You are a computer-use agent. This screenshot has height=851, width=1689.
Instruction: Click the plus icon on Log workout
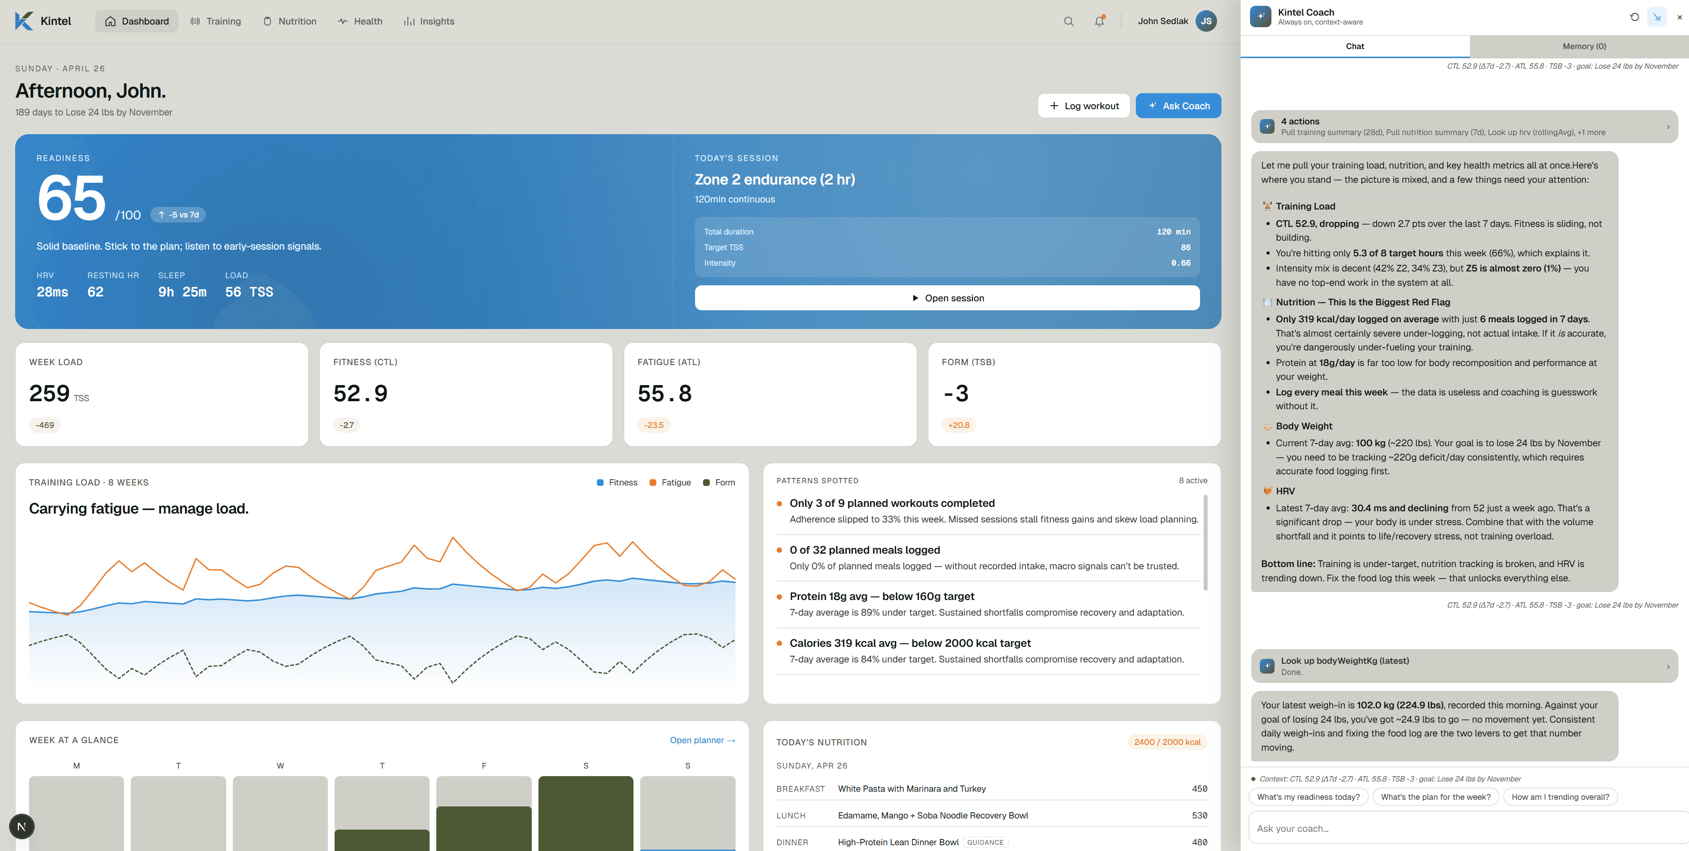pyautogui.click(x=1054, y=106)
